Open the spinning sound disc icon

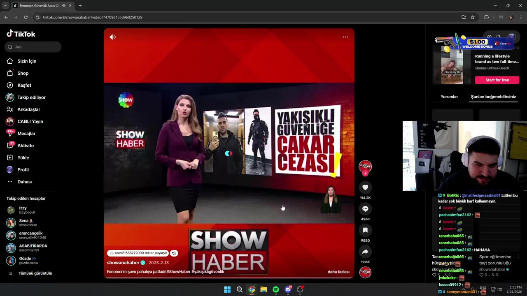(x=365, y=272)
